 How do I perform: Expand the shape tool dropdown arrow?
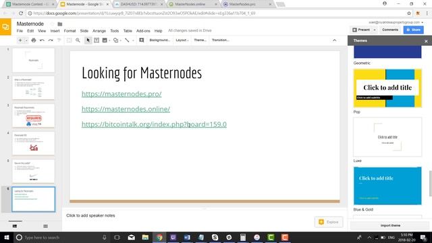pos(121,40)
